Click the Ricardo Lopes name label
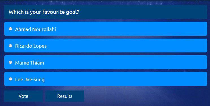This screenshot has width=210, height=106. pyautogui.click(x=31, y=46)
